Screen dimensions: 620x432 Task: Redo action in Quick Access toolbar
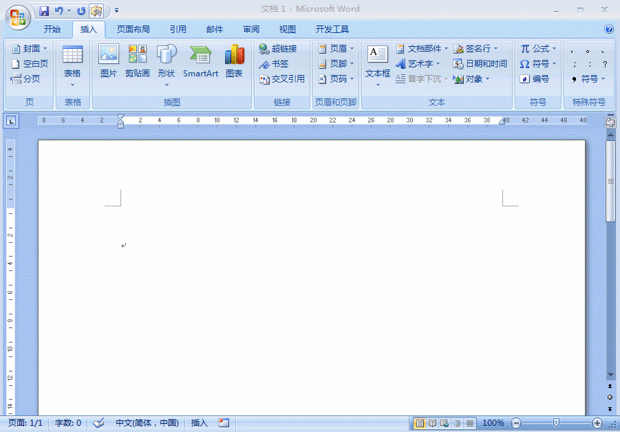(81, 11)
